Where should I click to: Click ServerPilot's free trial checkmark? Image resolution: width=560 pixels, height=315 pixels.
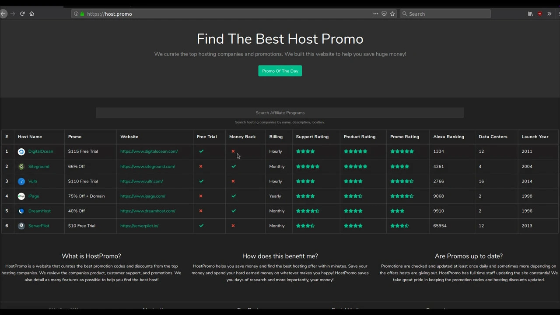pyautogui.click(x=201, y=226)
